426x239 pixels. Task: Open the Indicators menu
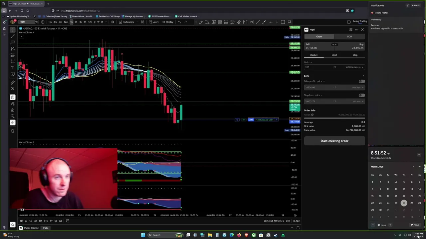tap(126, 22)
